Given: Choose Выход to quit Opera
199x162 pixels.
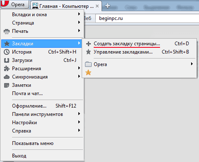Looking at the screenshot, I should click(x=42, y=156).
